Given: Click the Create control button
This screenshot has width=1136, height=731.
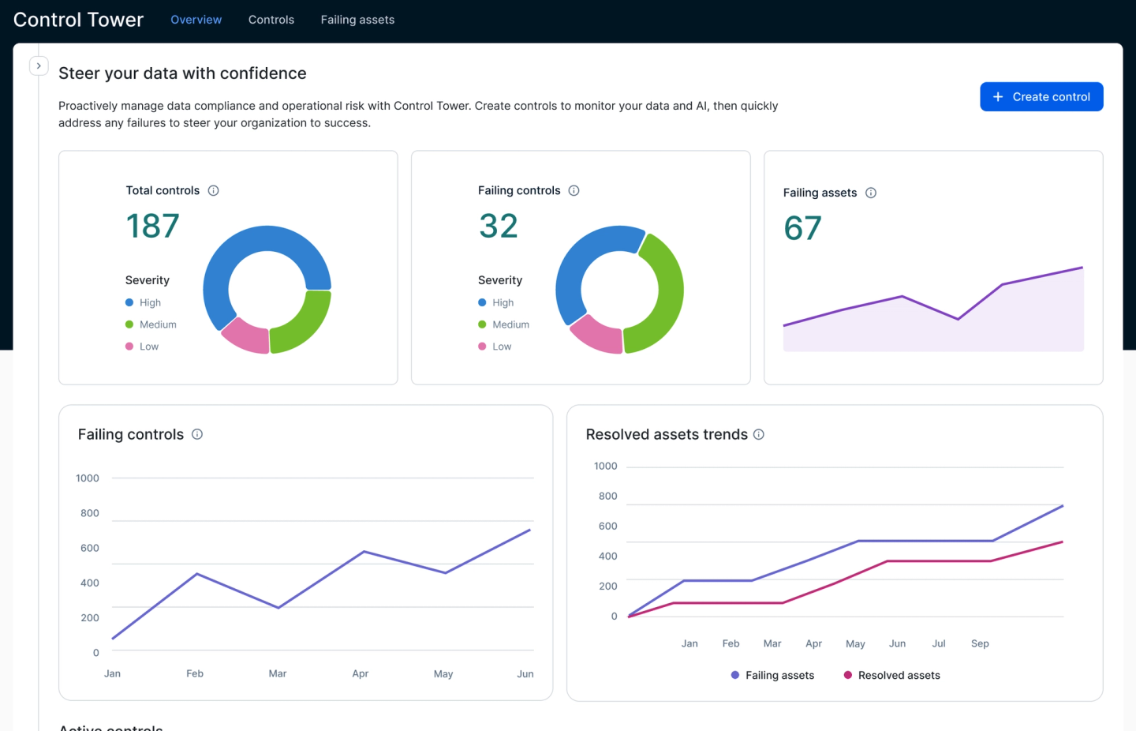Looking at the screenshot, I should [x=1041, y=96].
